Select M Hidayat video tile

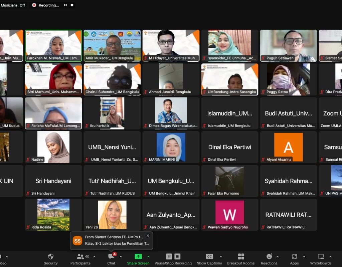click(x=171, y=45)
